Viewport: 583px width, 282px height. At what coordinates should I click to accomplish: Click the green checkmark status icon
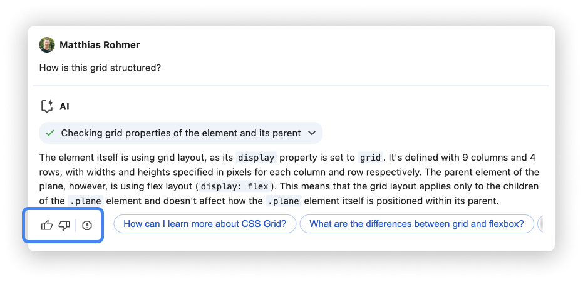(x=50, y=133)
